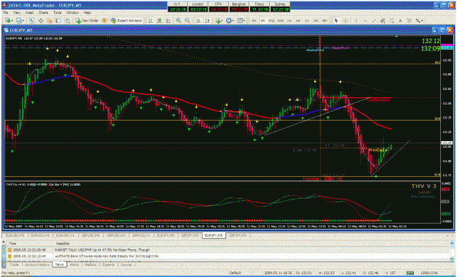Open the Charts menu
The image size is (457, 277).
(x=43, y=13)
